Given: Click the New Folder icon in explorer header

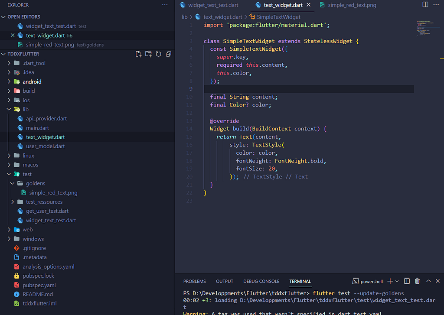Looking at the screenshot, I should 148,54.
